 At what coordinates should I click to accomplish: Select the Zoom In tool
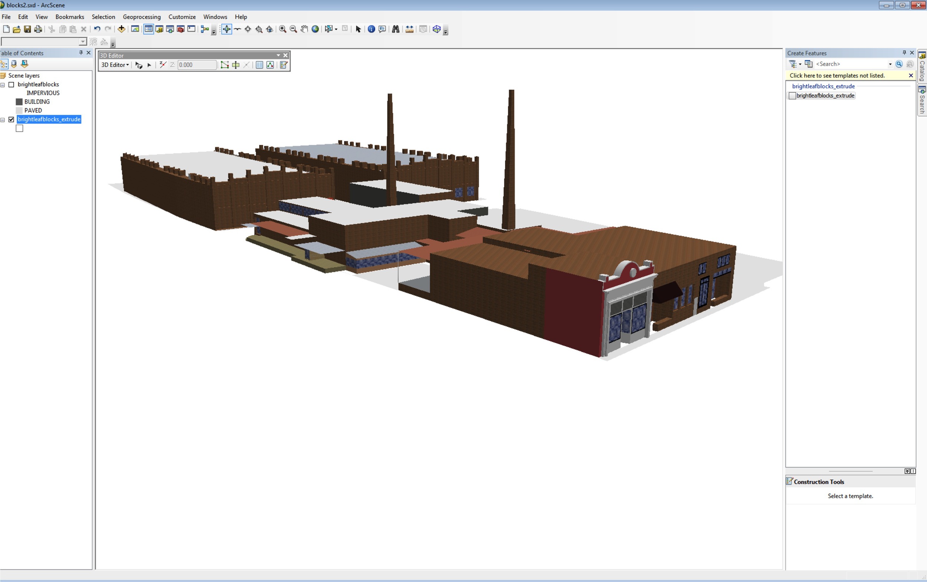tap(283, 29)
